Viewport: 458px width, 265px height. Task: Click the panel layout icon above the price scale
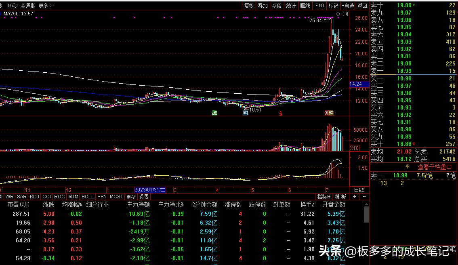click(345, 13)
